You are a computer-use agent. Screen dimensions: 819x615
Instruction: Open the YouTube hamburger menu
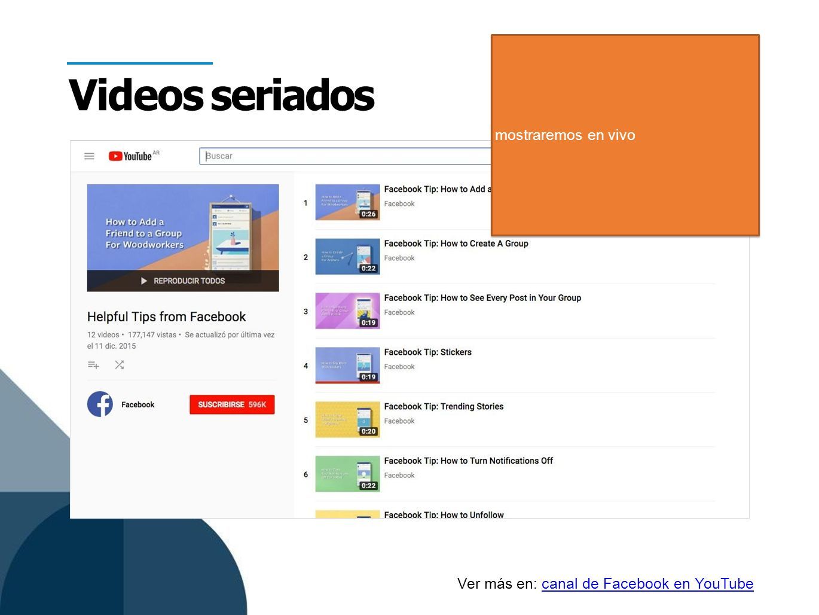[89, 156]
